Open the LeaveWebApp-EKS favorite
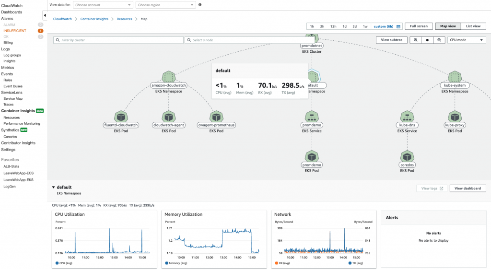 pos(19,180)
